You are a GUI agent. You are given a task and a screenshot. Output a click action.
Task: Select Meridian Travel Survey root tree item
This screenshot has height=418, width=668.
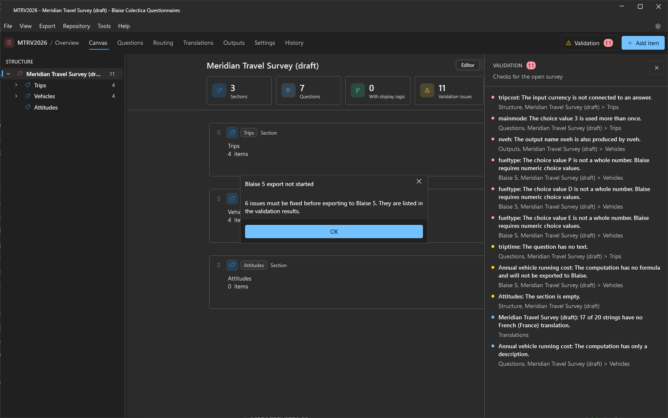tap(63, 74)
